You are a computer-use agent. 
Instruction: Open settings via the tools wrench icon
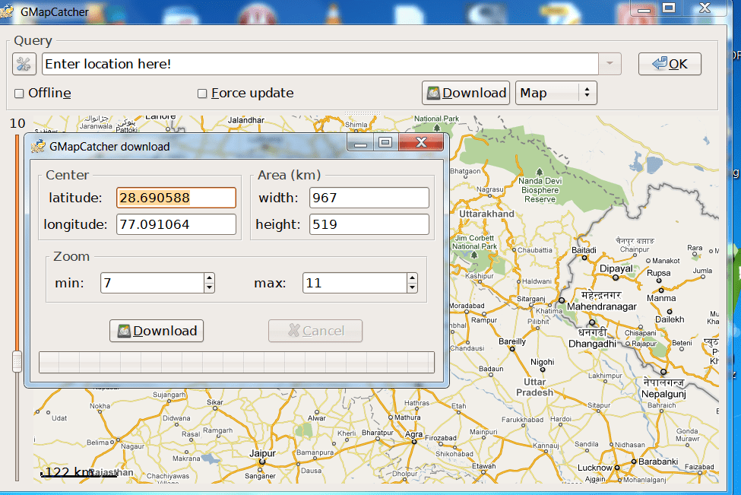pyautogui.click(x=24, y=64)
